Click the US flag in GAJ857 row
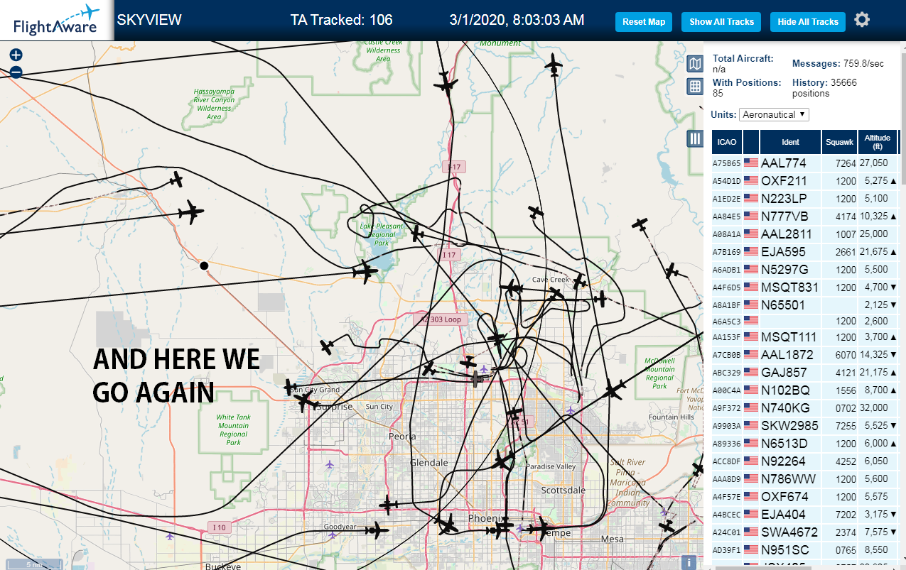Image resolution: width=906 pixels, height=570 pixels. pyautogui.click(x=751, y=373)
